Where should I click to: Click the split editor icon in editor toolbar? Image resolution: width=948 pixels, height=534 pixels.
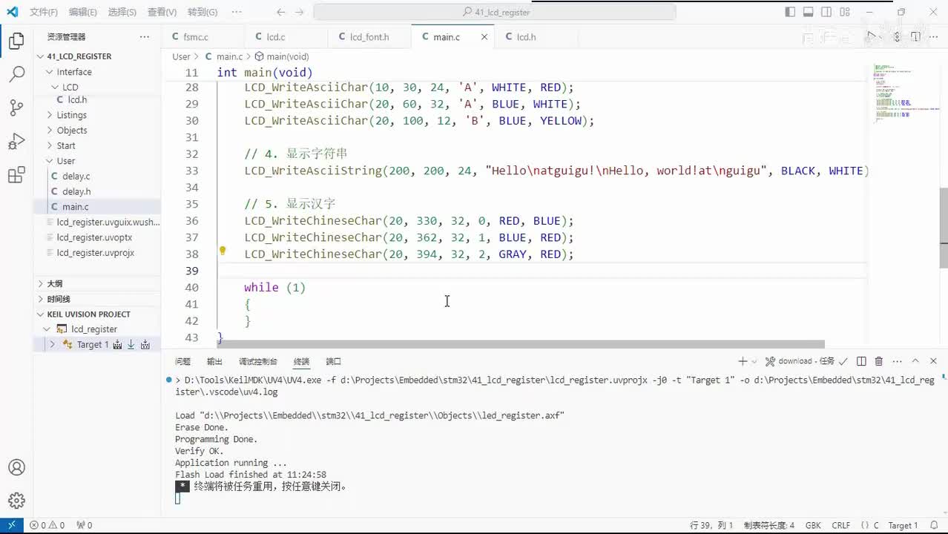tap(915, 36)
